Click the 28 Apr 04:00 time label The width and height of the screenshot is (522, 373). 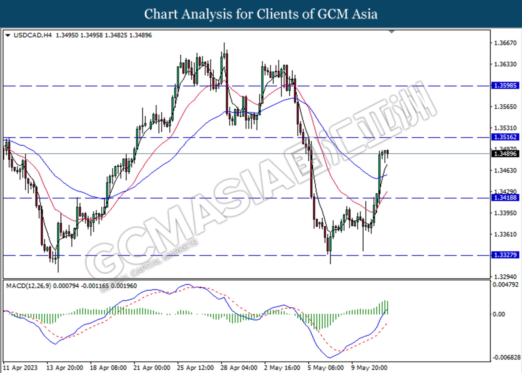(239, 368)
